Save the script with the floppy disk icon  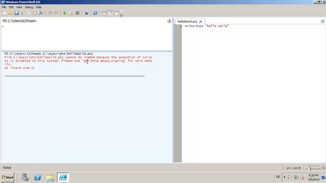(16, 13)
